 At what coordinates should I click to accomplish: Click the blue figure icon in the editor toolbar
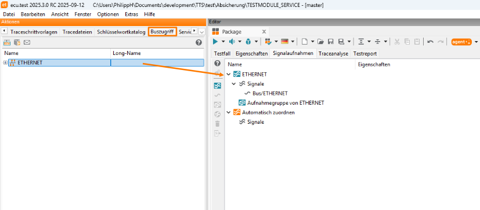tap(248, 42)
